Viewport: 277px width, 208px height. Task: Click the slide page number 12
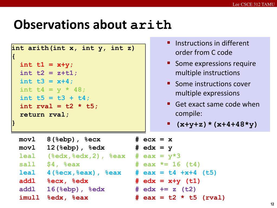point(272,204)
